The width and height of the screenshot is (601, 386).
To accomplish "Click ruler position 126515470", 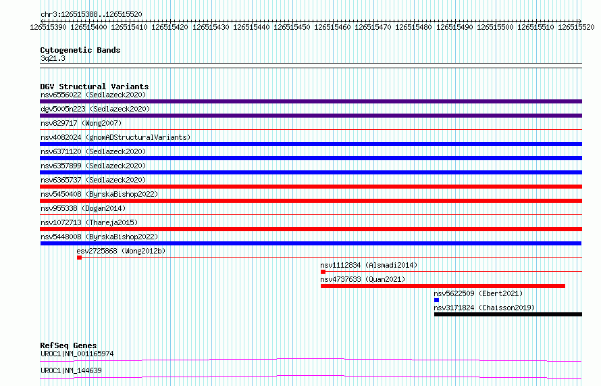I will [x=373, y=27].
